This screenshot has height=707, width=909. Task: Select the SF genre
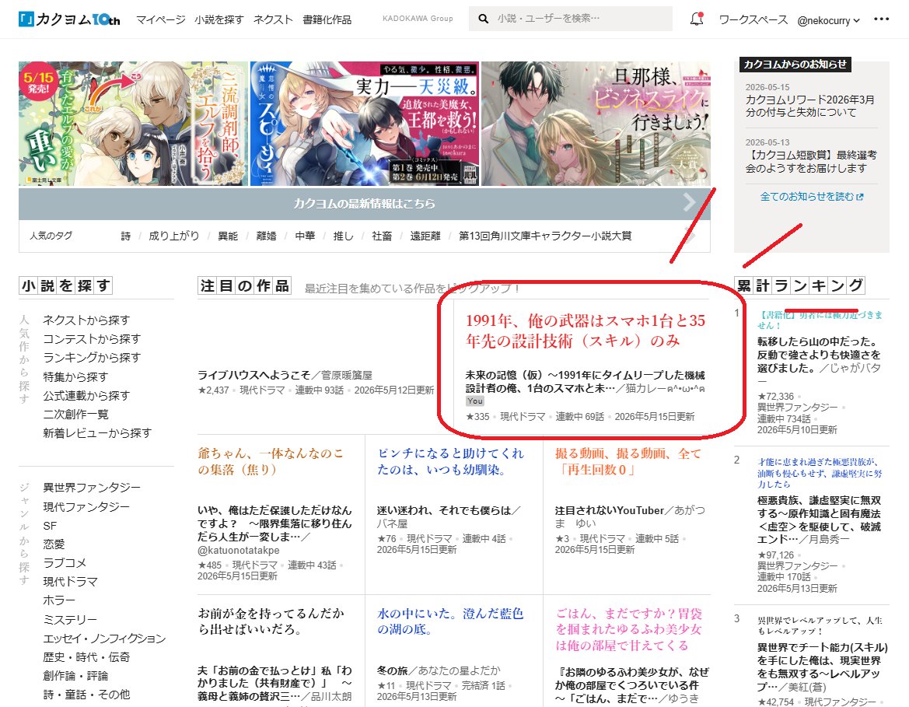point(50,526)
